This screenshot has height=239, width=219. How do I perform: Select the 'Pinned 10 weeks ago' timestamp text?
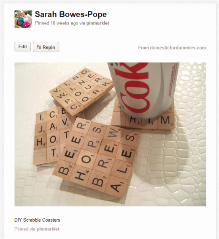(57, 23)
